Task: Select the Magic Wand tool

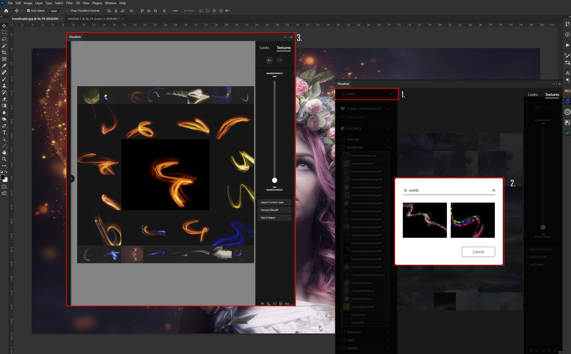Action: (4, 46)
